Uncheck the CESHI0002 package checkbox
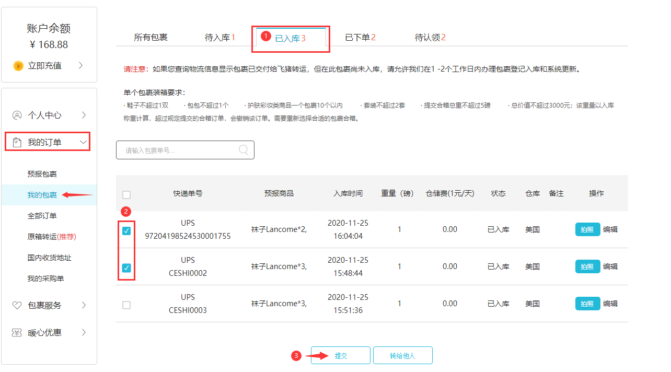671x372 pixels. pyautogui.click(x=126, y=268)
